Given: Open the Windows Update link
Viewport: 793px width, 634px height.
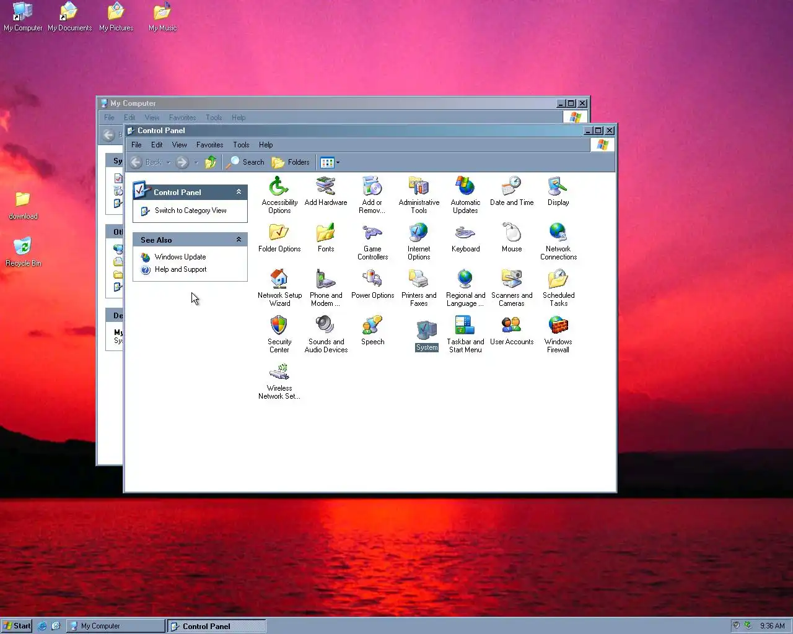Looking at the screenshot, I should coord(180,257).
